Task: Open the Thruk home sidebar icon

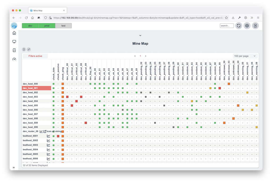Action: pos(14,33)
